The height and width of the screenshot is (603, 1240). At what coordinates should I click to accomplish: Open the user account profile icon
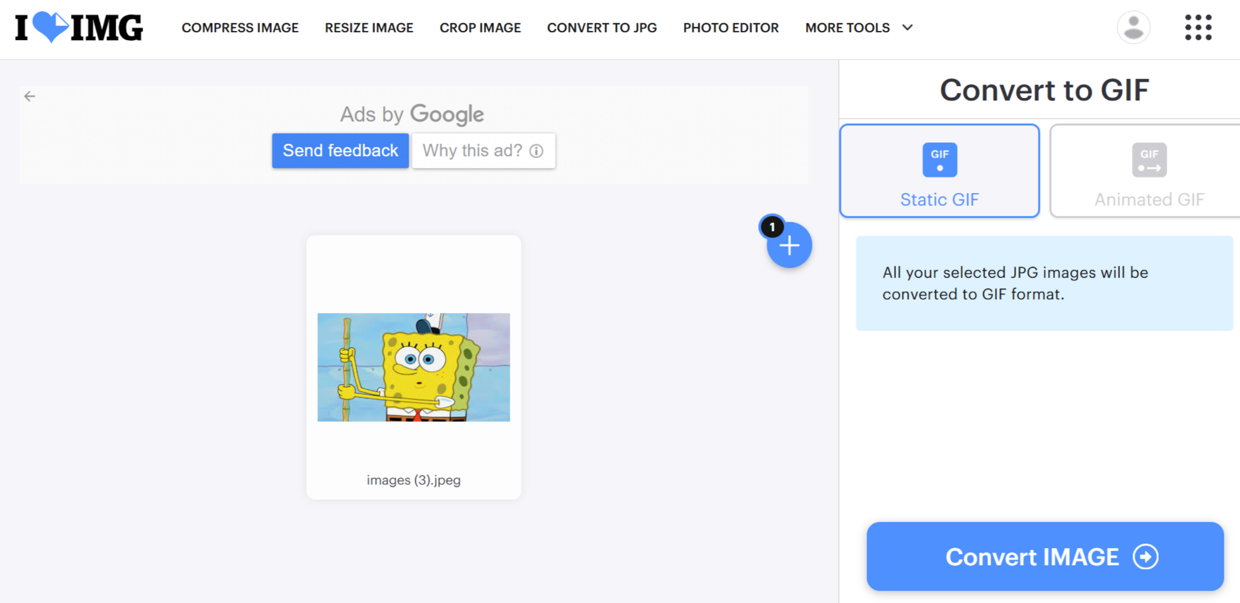tap(1133, 28)
